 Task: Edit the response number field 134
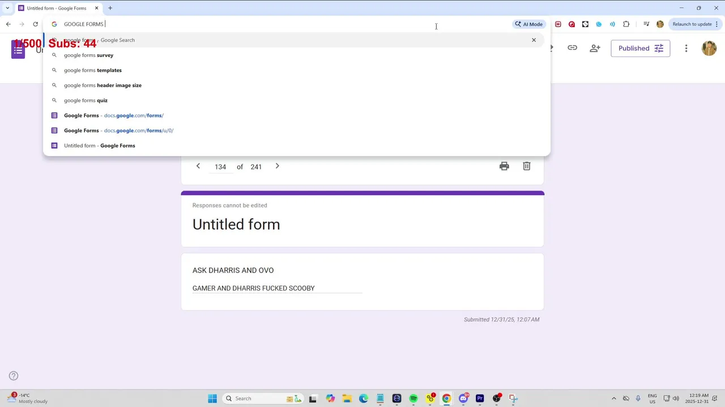(220, 167)
